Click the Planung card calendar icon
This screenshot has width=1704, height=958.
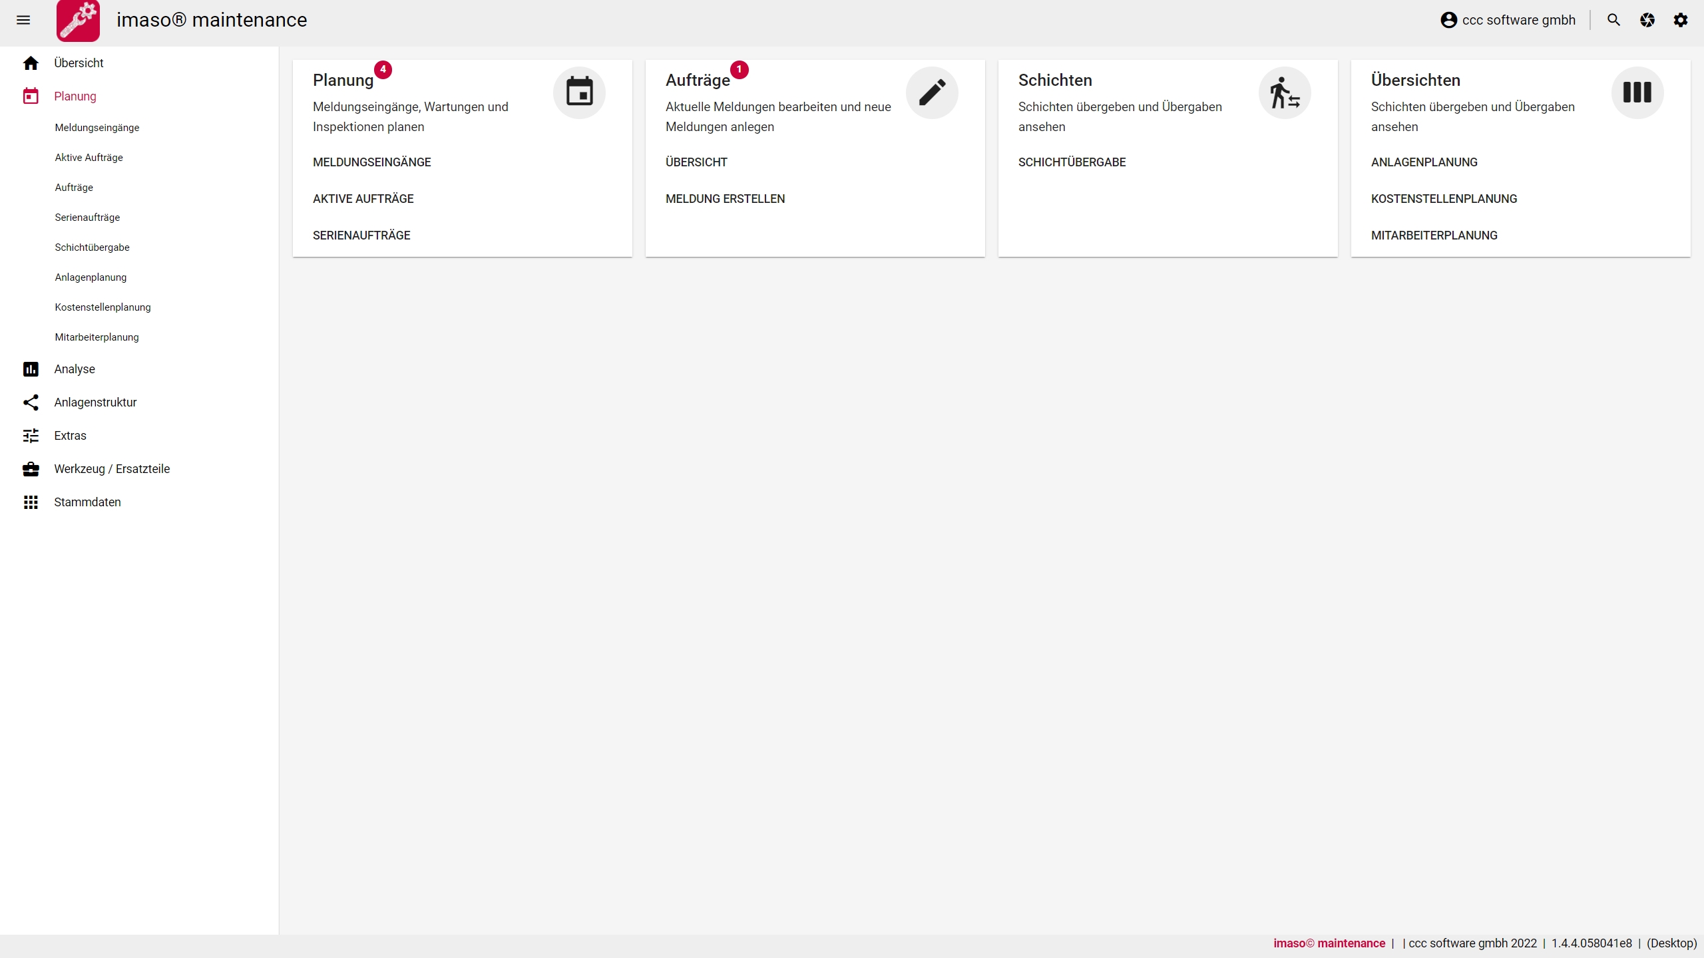coord(579,92)
